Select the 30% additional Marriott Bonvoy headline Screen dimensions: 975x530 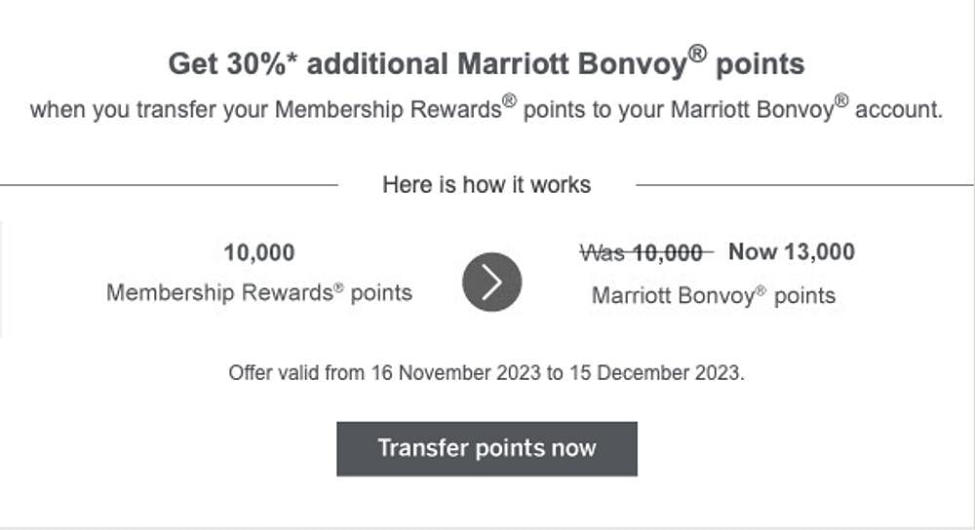(487, 62)
